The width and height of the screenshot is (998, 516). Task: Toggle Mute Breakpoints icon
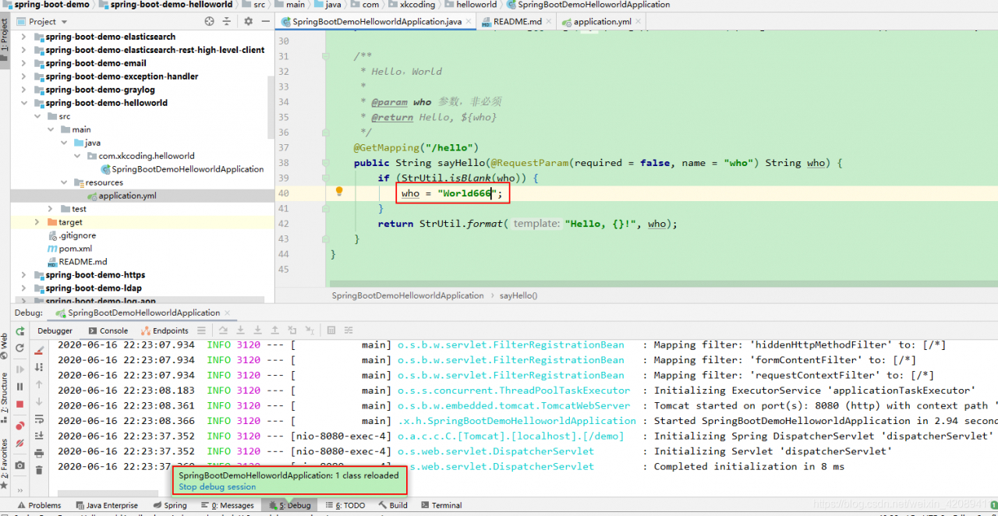click(19, 443)
